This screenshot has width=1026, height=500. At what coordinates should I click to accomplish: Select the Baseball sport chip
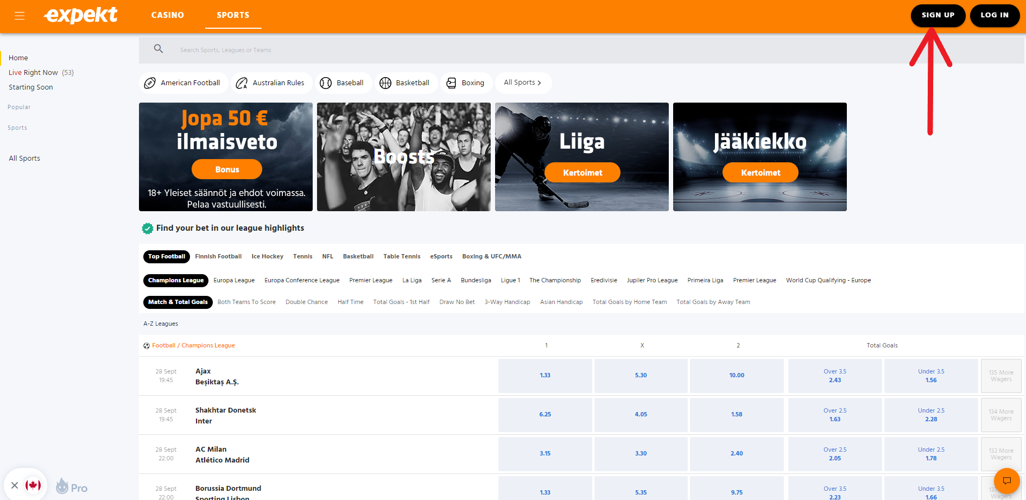343,83
